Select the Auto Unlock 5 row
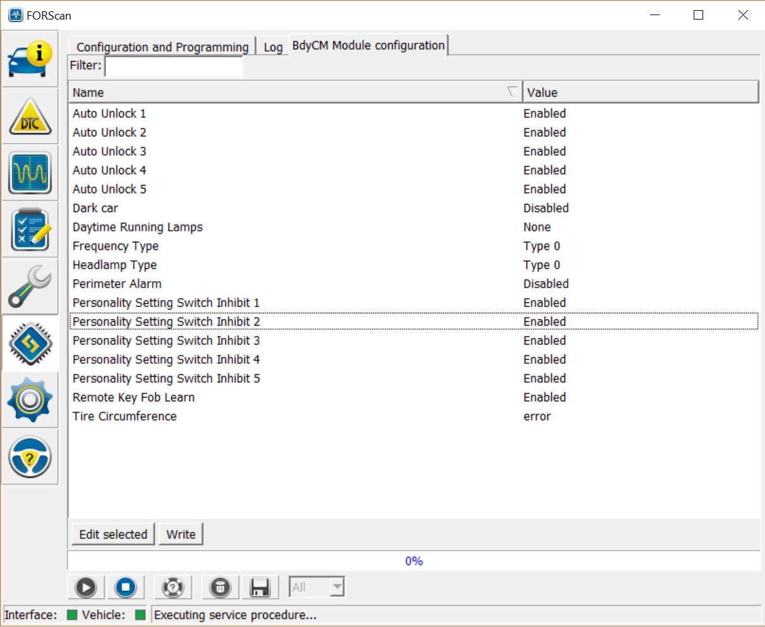The height and width of the screenshot is (627, 765). tap(414, 189)
